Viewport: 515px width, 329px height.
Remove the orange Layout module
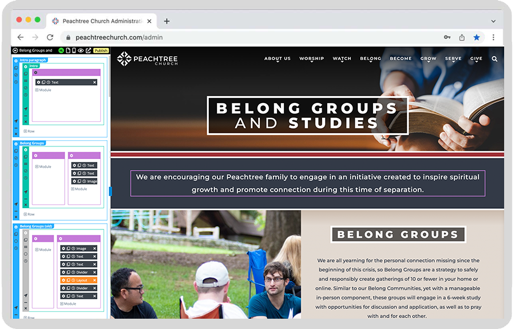point(94,280)
